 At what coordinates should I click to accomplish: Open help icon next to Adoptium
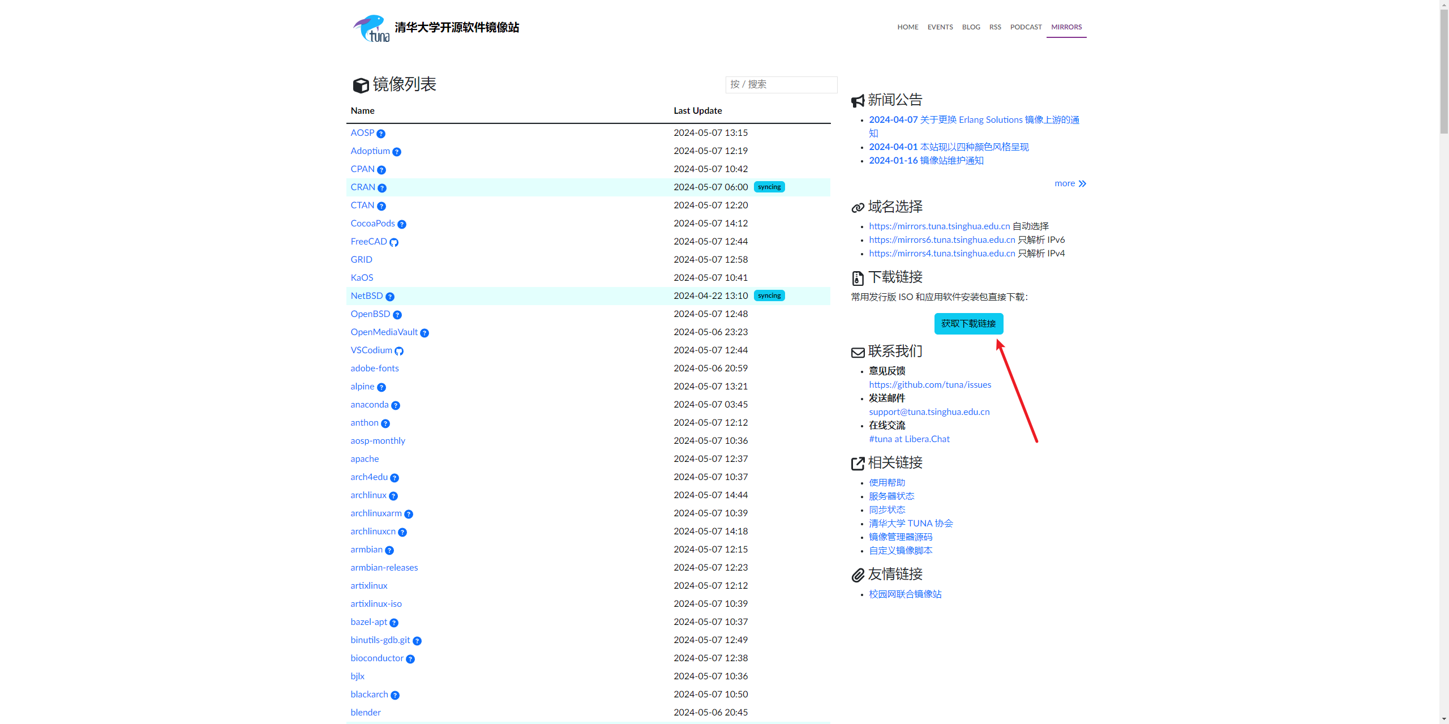(397, 152)
